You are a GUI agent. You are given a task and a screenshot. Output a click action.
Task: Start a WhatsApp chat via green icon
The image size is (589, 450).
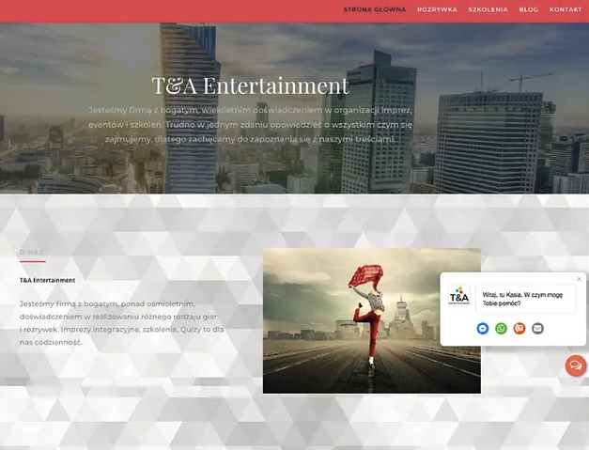(501, 328)
